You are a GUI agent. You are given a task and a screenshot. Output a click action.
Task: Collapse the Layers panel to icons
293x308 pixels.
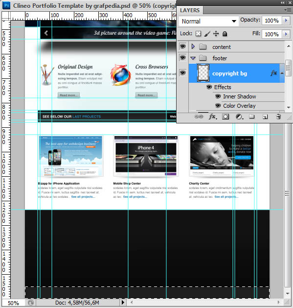tap(282, 2)
